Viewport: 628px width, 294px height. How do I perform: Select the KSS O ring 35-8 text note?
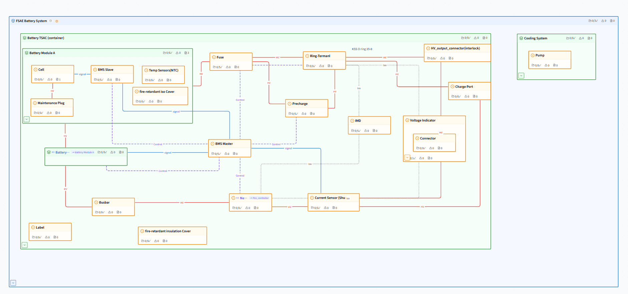tap(362, 49)
